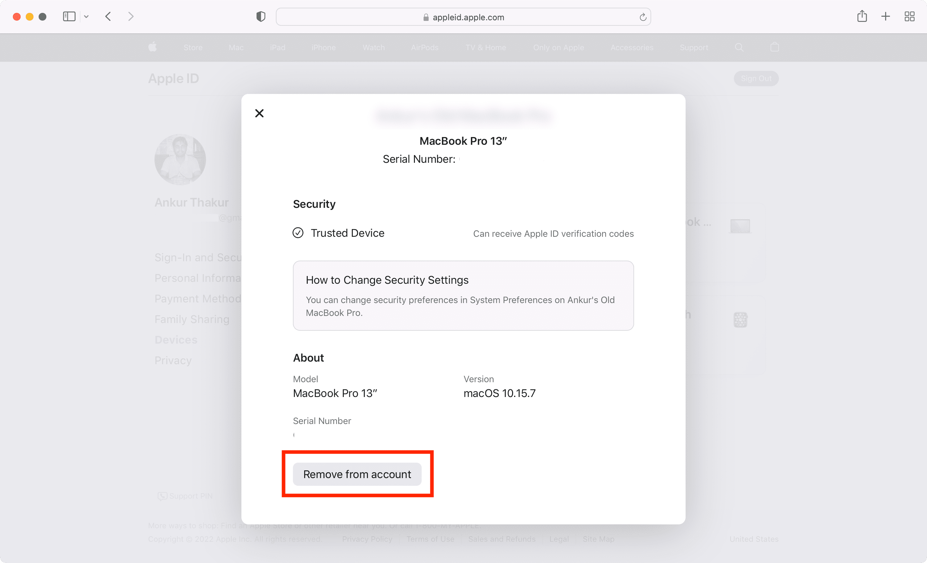Open Legal footer link

click(x=559, y=539)
